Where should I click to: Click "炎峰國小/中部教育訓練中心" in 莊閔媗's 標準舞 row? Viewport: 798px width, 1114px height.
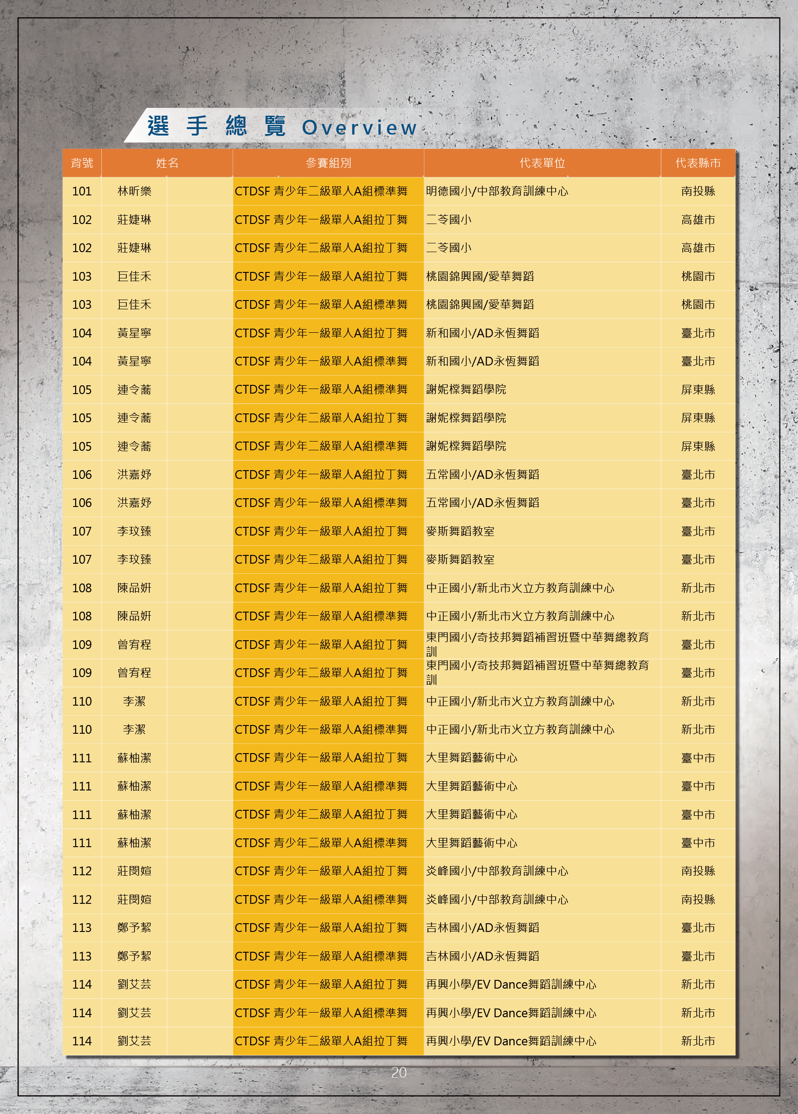click(497, 899)
